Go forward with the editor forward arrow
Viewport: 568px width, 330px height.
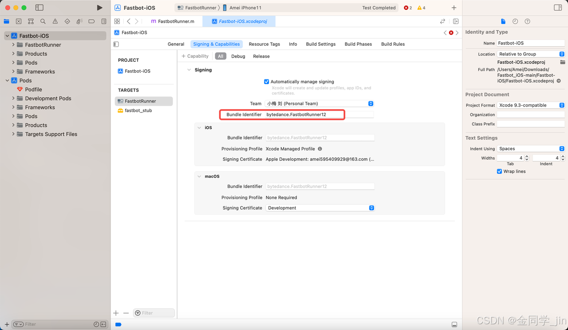point(137,21)
